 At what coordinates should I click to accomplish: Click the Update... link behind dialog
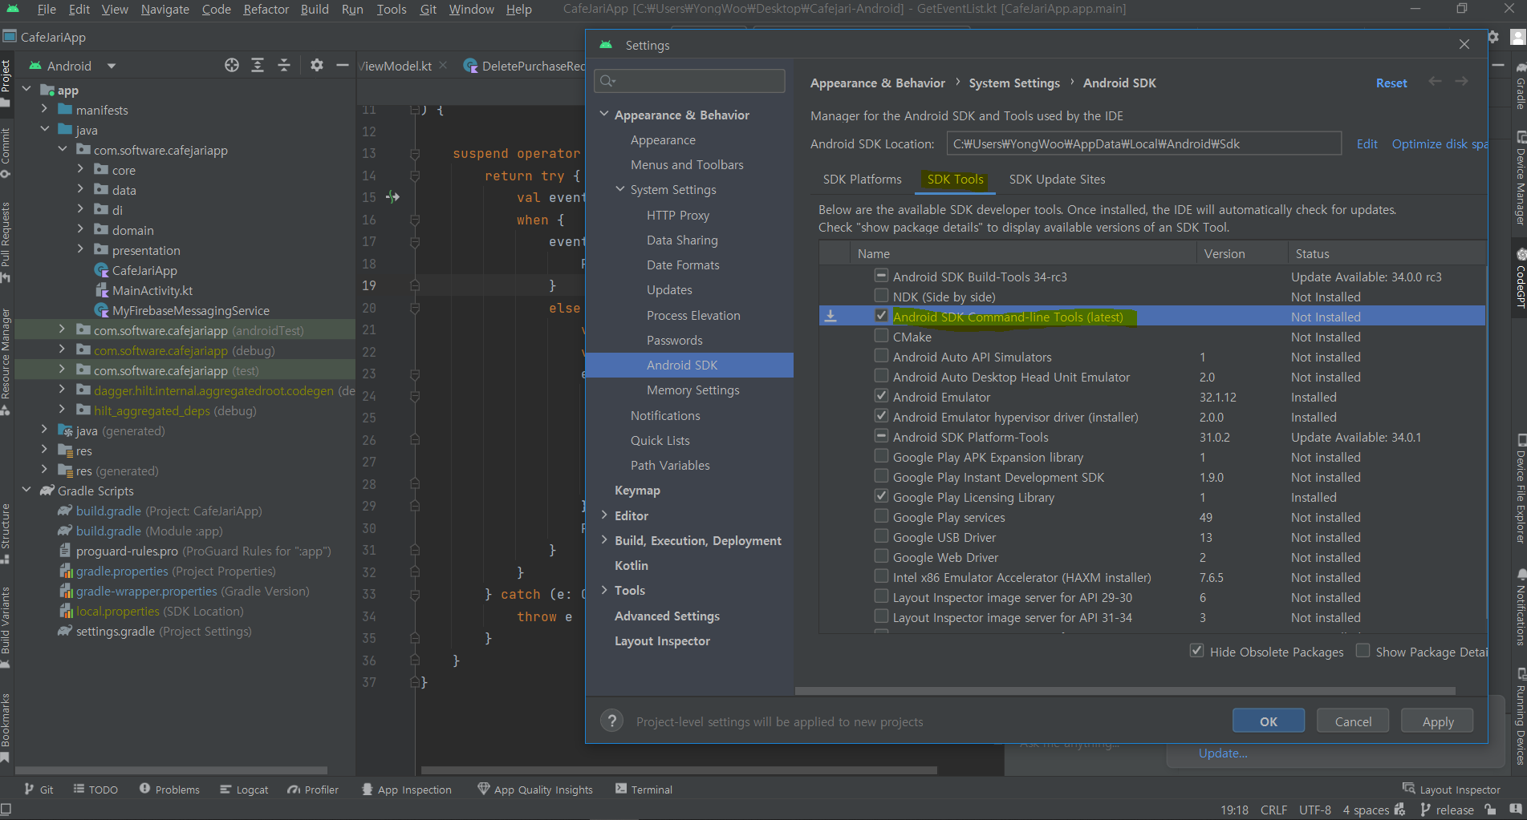(1222, 753)
